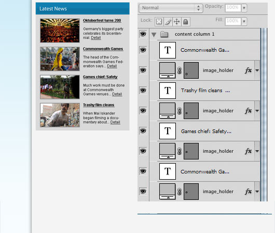Hide the Trashy film cleans text layer
Viewport: 275px width, 233px height.
pos(143,91)
